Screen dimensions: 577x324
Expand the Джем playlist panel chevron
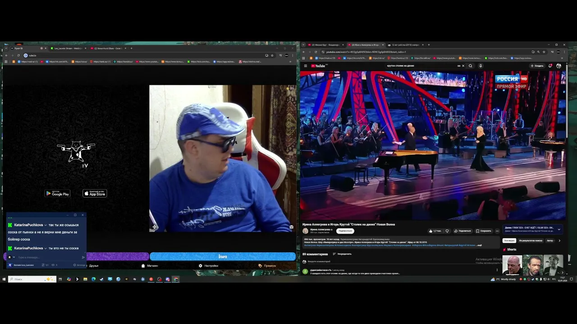(x=559, y=229)
